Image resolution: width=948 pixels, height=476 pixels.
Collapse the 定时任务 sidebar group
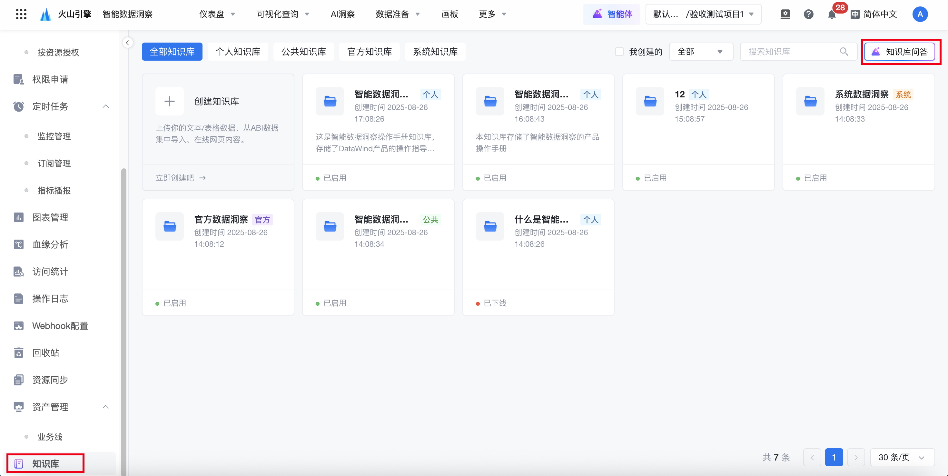pos(106,106)
